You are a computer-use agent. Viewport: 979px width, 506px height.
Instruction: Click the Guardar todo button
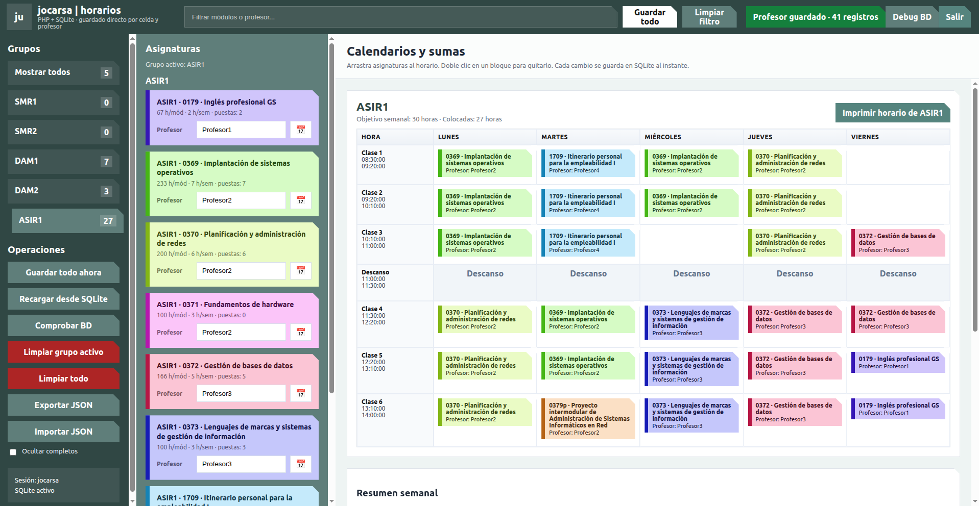coord(650,17)
